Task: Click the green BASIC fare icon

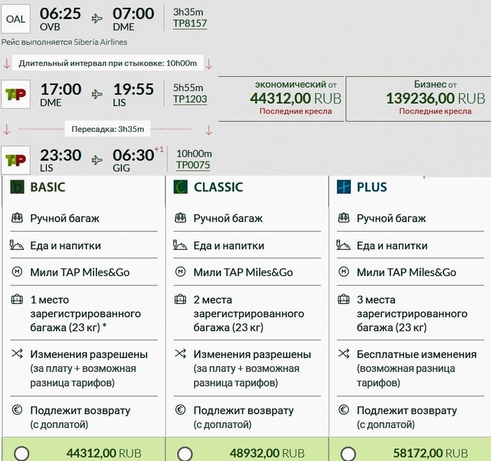Action: pos(17,187)
